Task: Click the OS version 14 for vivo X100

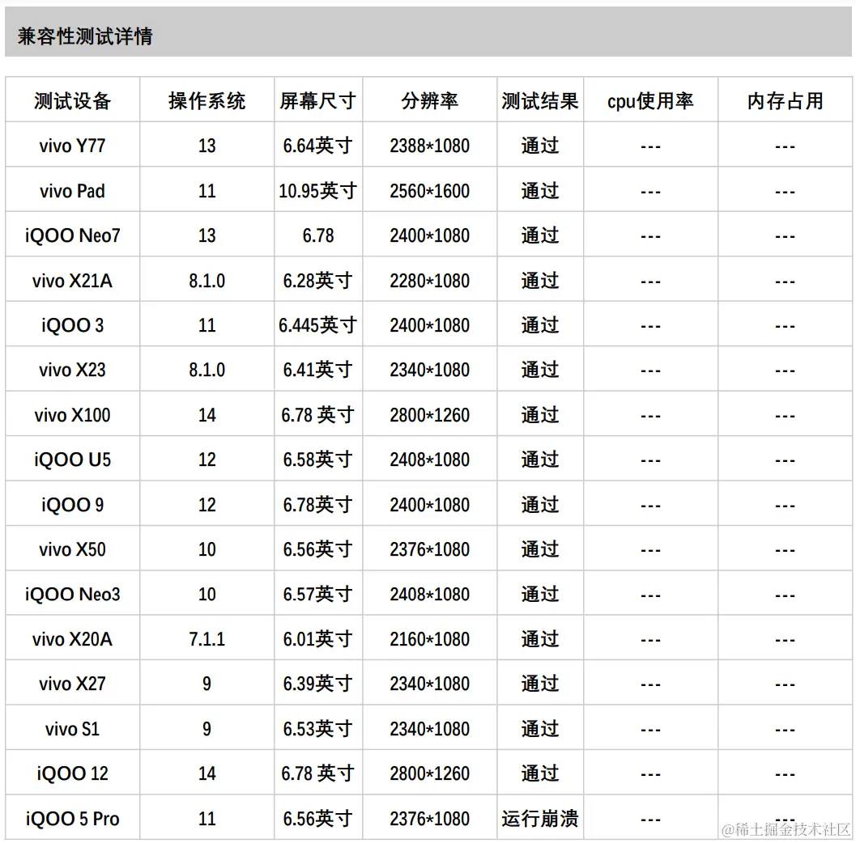Action: [207, 415]
